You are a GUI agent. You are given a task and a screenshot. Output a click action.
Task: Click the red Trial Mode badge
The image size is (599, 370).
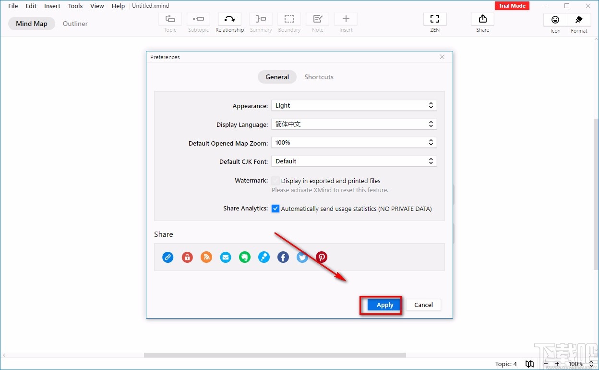coord(512,6)
